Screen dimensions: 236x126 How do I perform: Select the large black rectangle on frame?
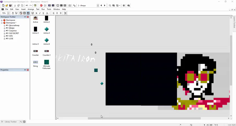point(141,79)
